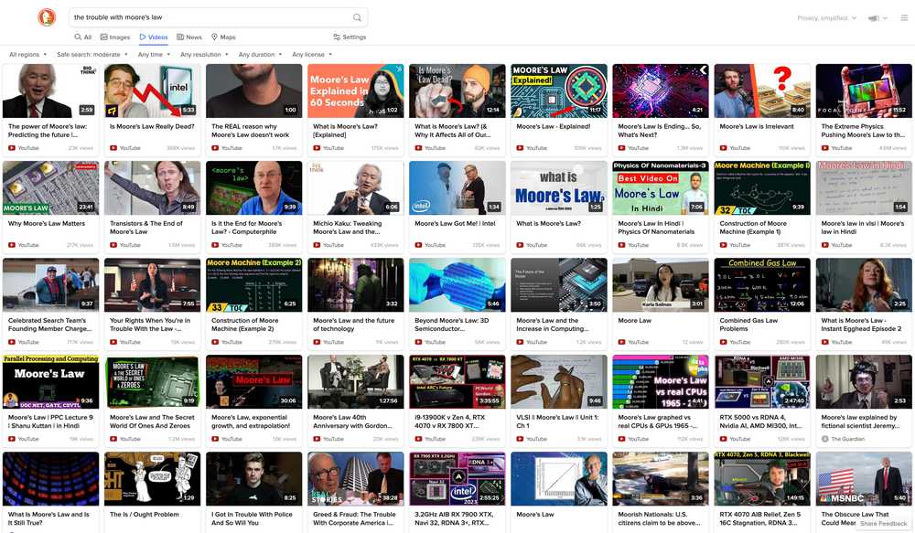Open the Any resolution filter

point(203,55)
